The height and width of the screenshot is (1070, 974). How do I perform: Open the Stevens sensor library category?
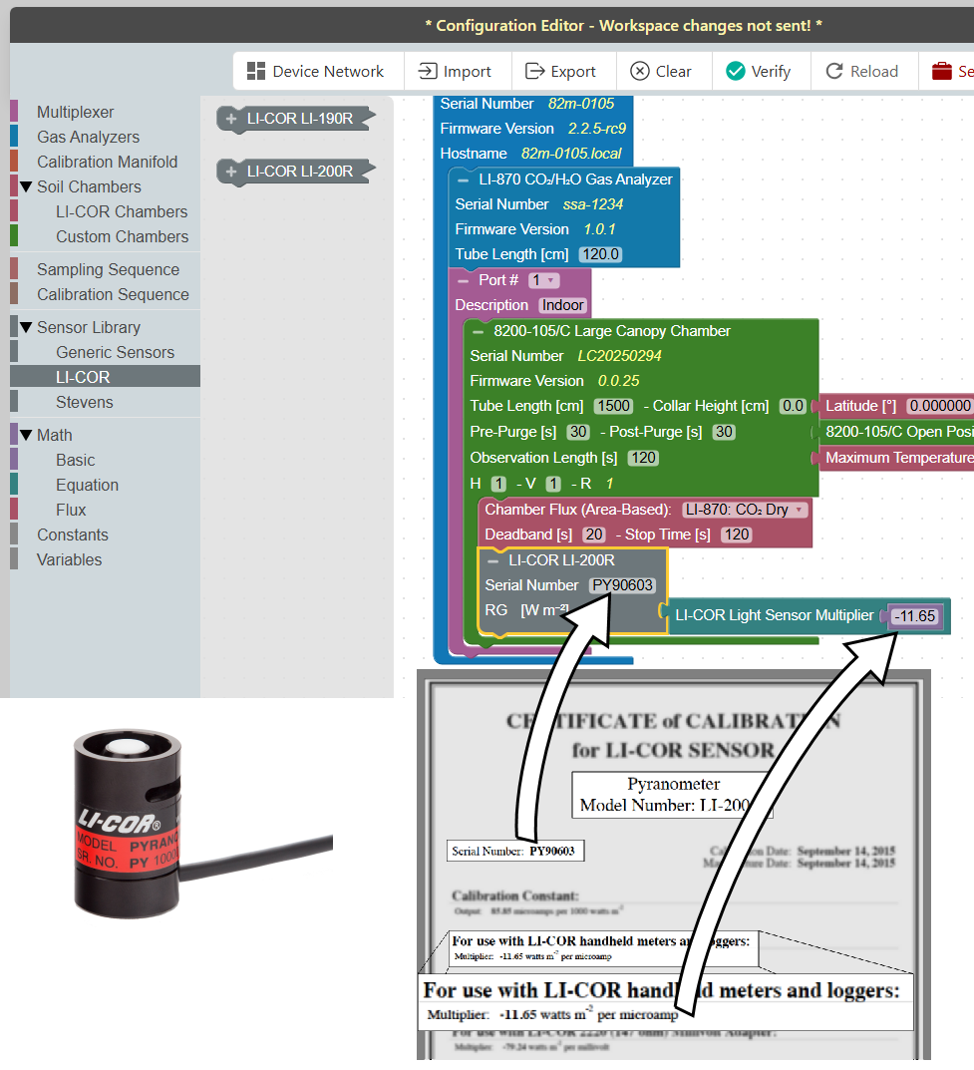click(x=84, y=402)
